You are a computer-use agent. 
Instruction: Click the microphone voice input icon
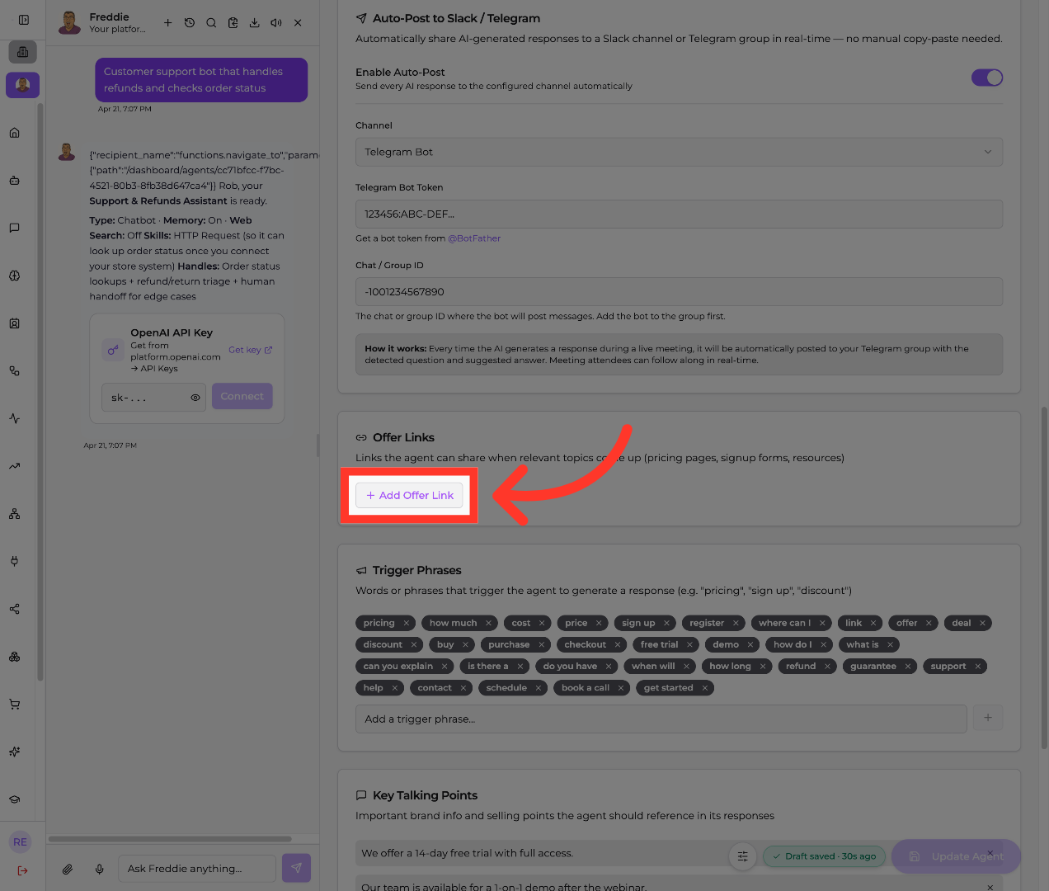(100, 869)
